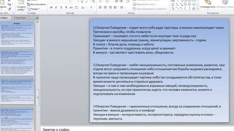Select the triangle shape
234x131 pixels.
[x=173, y=4]
